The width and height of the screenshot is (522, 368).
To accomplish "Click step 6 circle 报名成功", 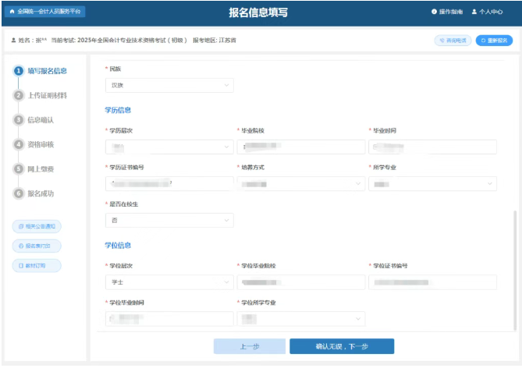I will pos(19,193).
